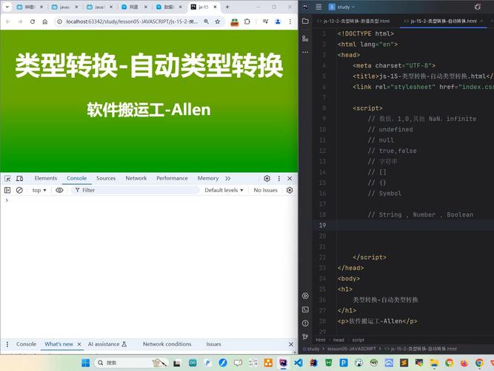Open the Services tool window icon
This screenshot has height=371, width=494.
point(305,296)
